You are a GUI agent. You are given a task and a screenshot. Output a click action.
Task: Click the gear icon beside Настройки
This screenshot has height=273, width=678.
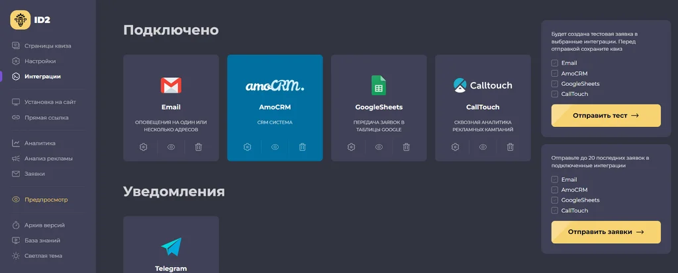pos(16,61)
